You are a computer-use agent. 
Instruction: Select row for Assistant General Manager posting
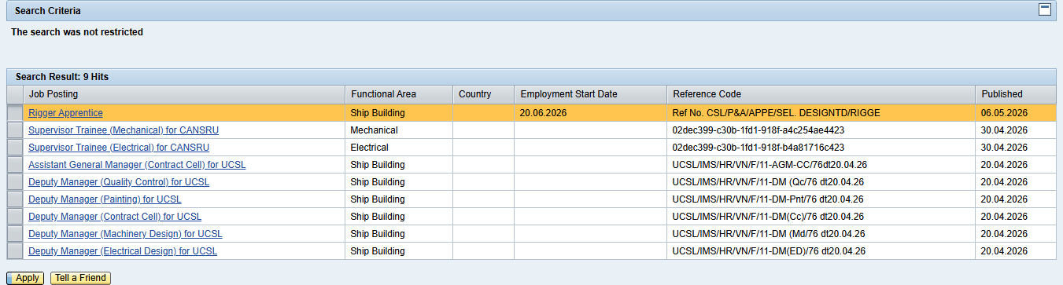click(x=15, y=165)
